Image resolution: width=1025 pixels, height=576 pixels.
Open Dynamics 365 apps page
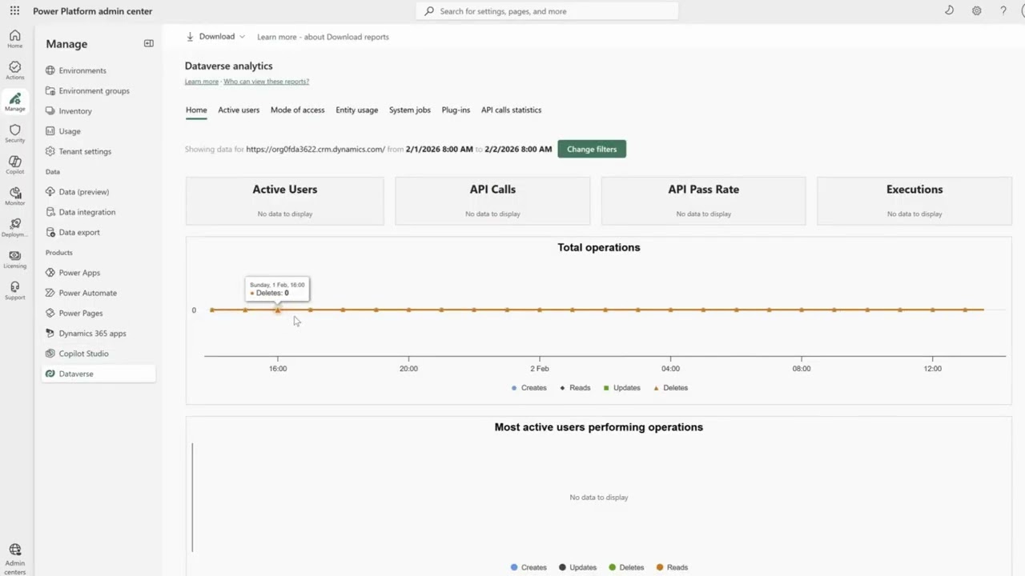(x=98, y=333)
